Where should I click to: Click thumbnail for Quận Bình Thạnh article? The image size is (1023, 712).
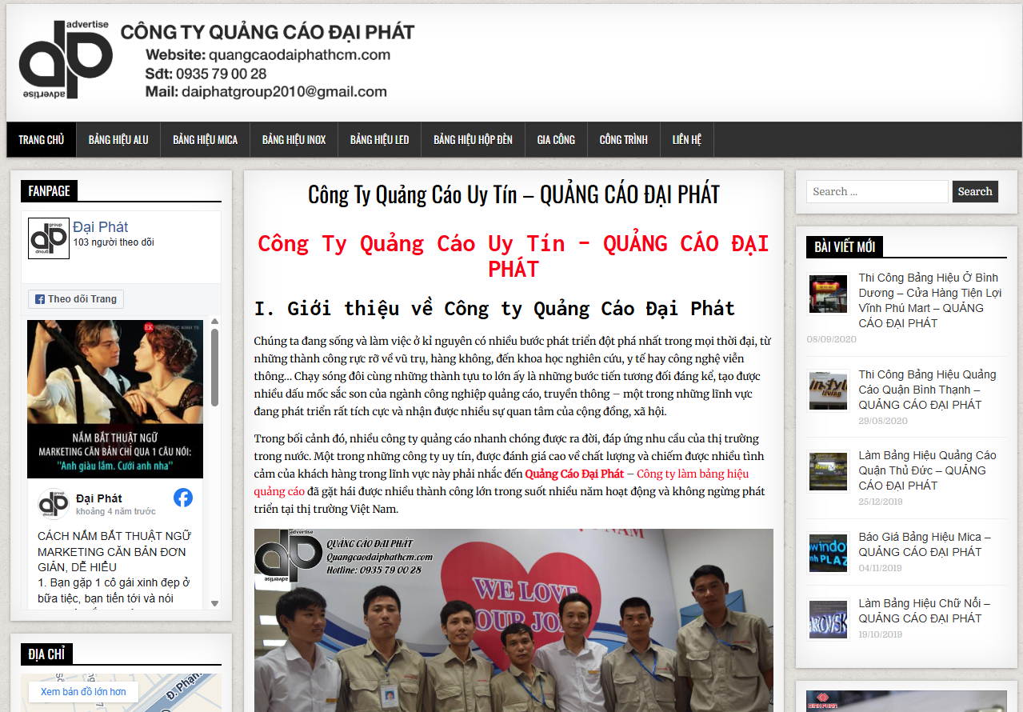click(828, 390)
